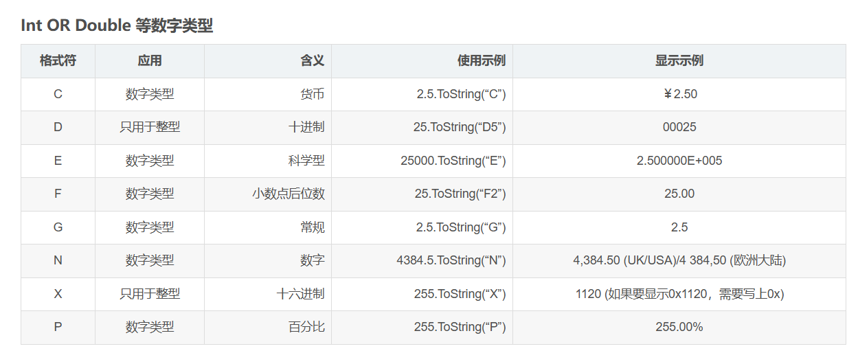This screenshot has width=858, height=364.
Task: Click the display value '4,384.50 (UK/USA)/4 384,50 (欧洲大陆)'
Action: (679, 260)
